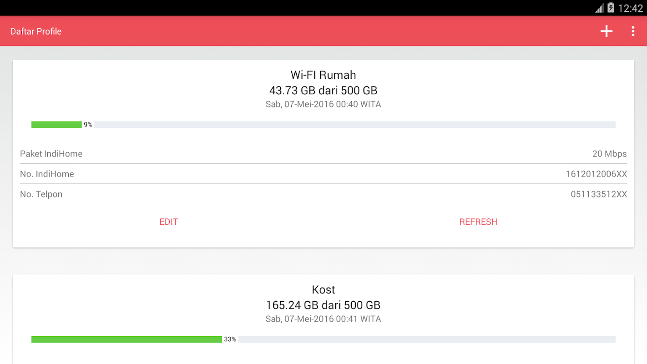Tap the signal strength icon
This screenshot has height=364, width=647.
(599, 8)
